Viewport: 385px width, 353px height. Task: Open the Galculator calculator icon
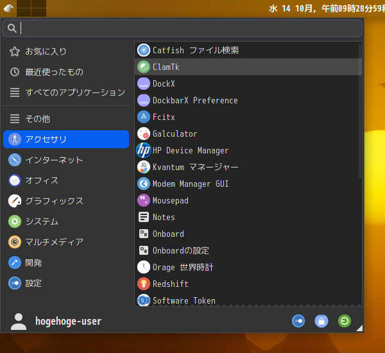(144, 133)
